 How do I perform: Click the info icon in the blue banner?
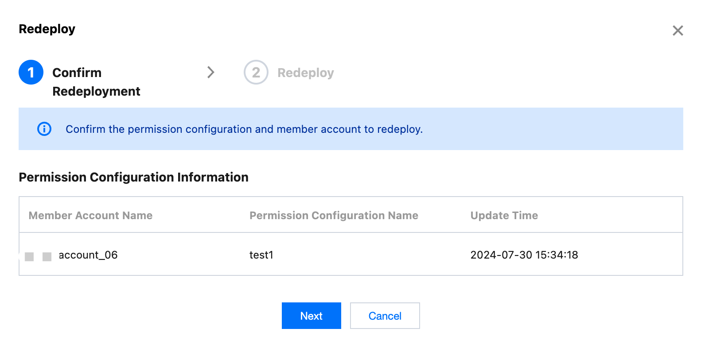tap(44, 129)
